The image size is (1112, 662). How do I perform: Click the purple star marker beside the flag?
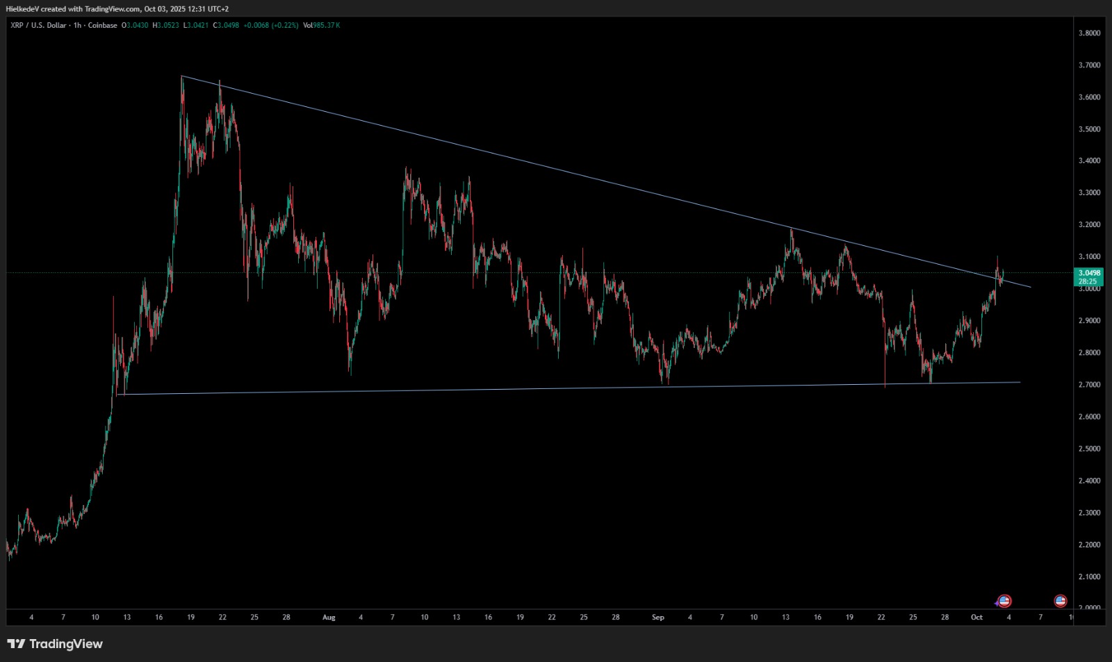coord(997,603)
